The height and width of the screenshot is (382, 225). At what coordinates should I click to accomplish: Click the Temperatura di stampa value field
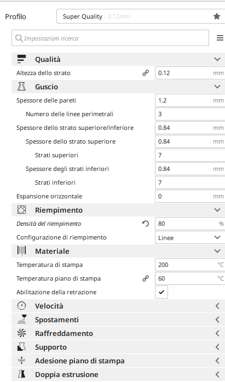click(x=190, y=265)
